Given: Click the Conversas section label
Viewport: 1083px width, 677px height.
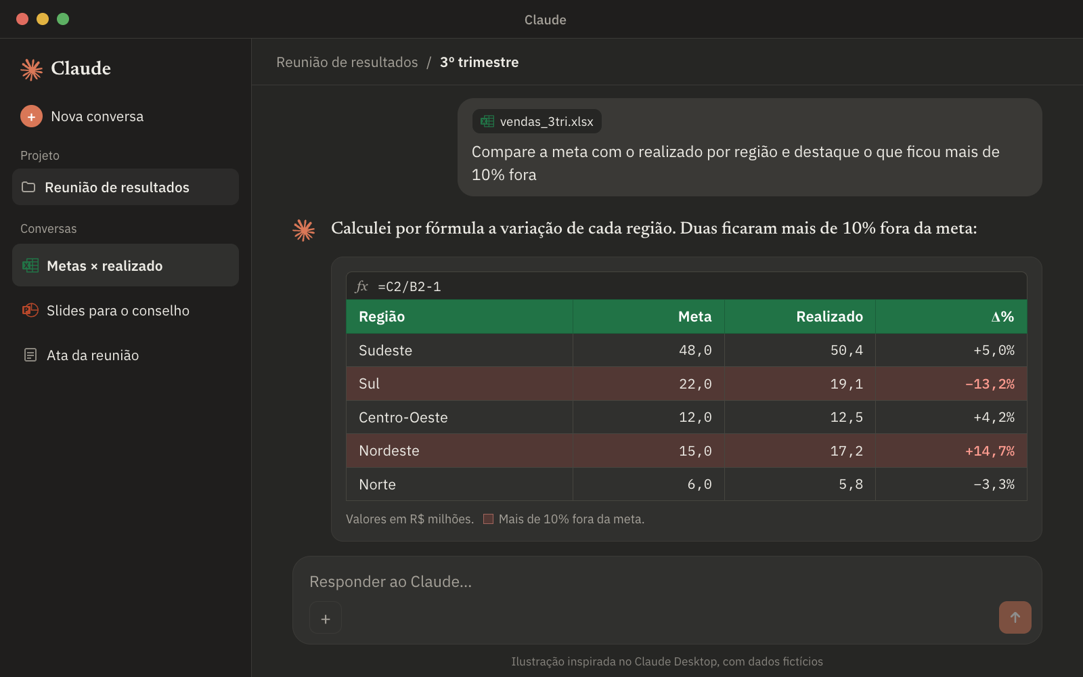Looking at the screenshot, I should tap(49, 229).
